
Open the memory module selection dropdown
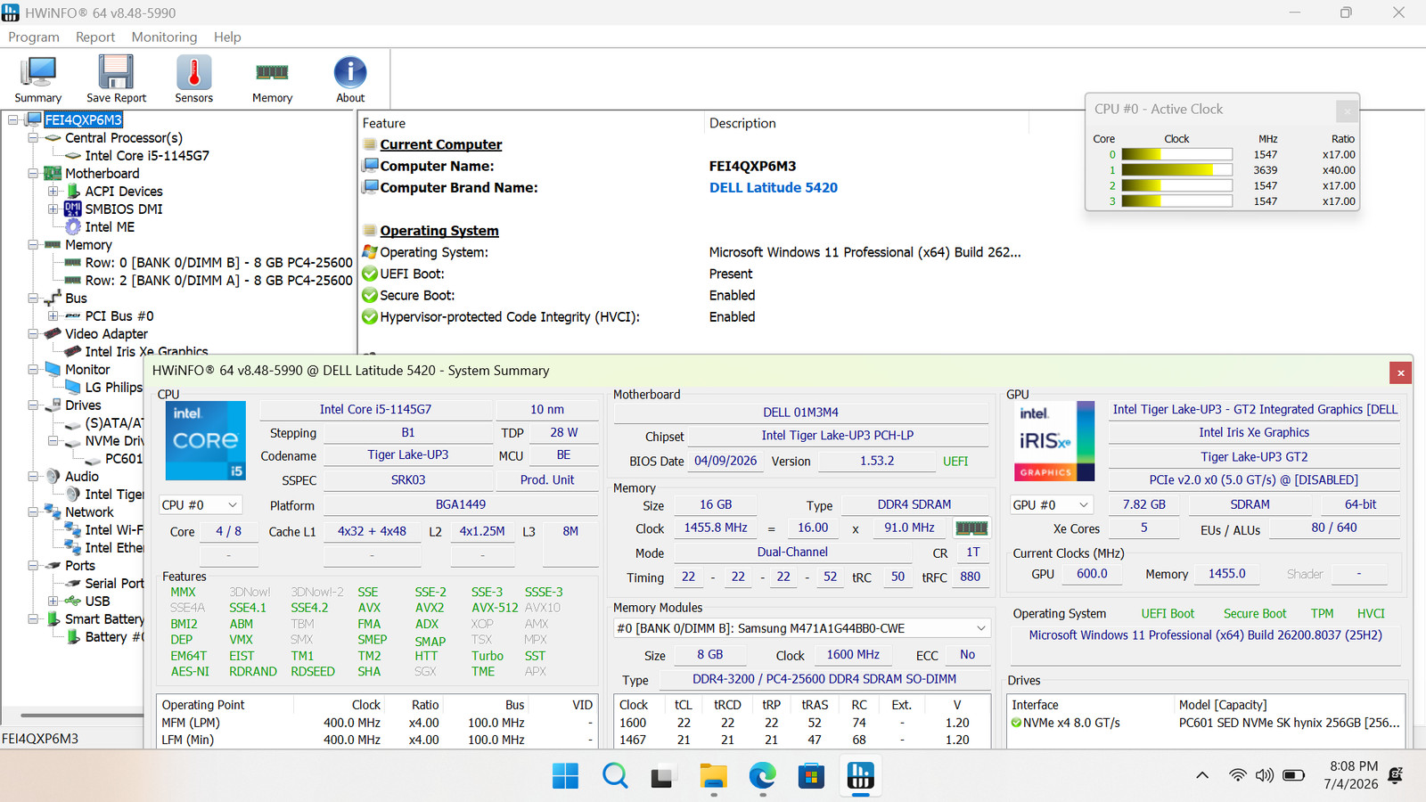801,628
